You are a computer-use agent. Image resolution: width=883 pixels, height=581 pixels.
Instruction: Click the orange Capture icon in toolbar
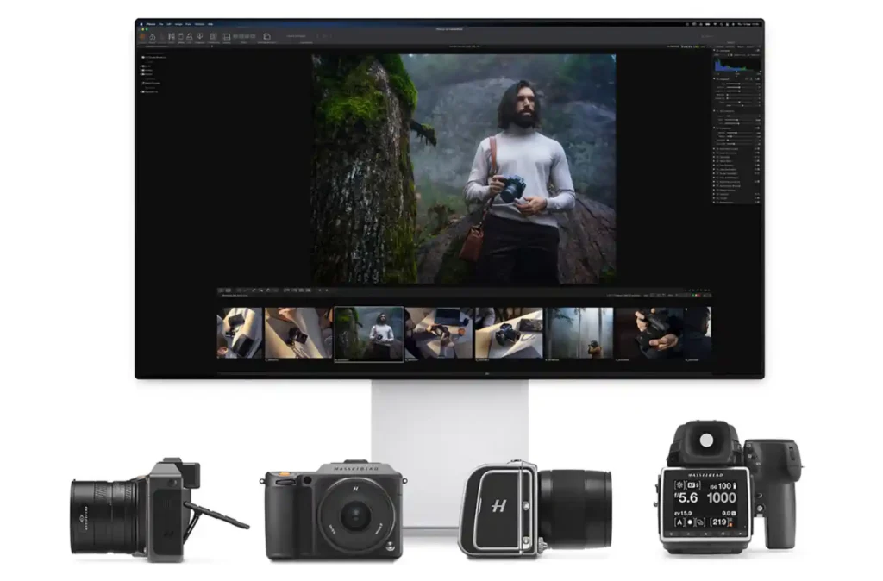tap(142, 37)
